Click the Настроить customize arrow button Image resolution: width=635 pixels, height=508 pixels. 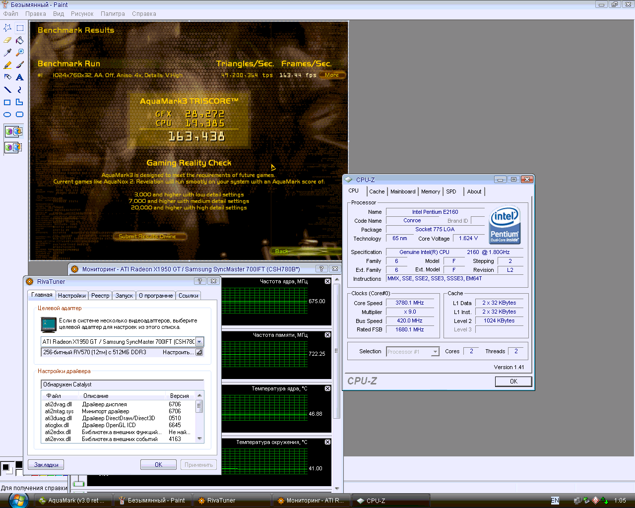tap(199, 352)
